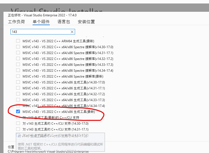This screenshot has height=153, width=209.
Task: Check MSVC v143 ARM64 生成工具(最新) checkbox
Action: coord(18,41)
